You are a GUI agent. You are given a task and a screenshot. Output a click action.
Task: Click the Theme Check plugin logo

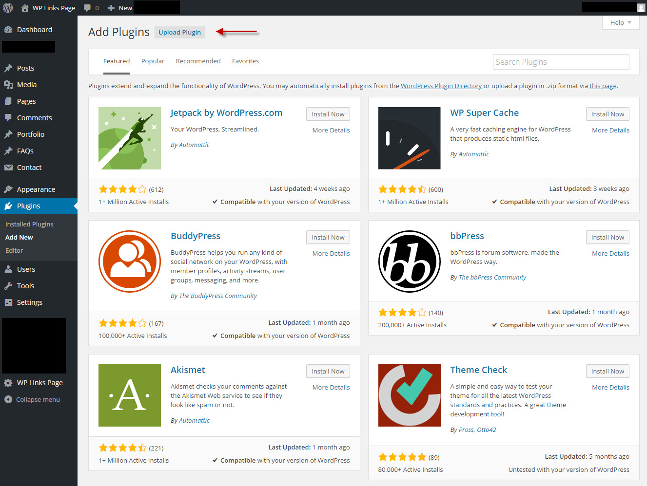pyautogui.click(x=410, y=395)
